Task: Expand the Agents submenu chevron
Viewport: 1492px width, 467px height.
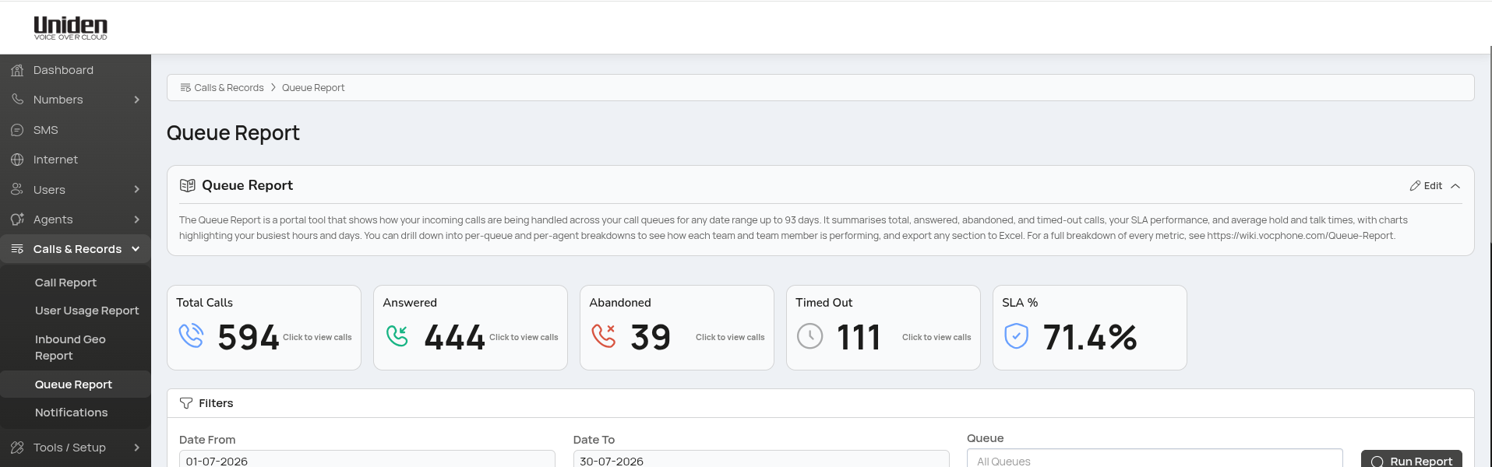Action: tap(136, 219)
